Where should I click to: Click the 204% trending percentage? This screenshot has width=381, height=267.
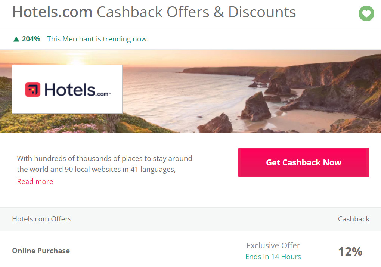tap(31, 39)
